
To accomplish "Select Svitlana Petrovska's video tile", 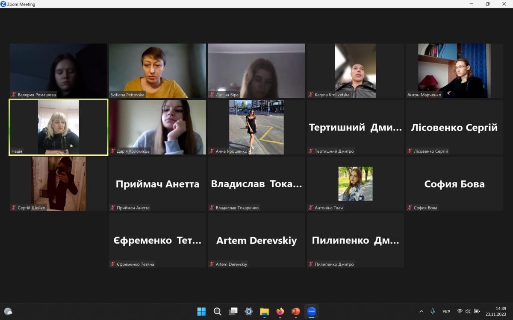I will 157,71.
